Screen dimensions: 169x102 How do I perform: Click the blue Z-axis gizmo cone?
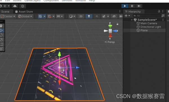click(115, 31)
